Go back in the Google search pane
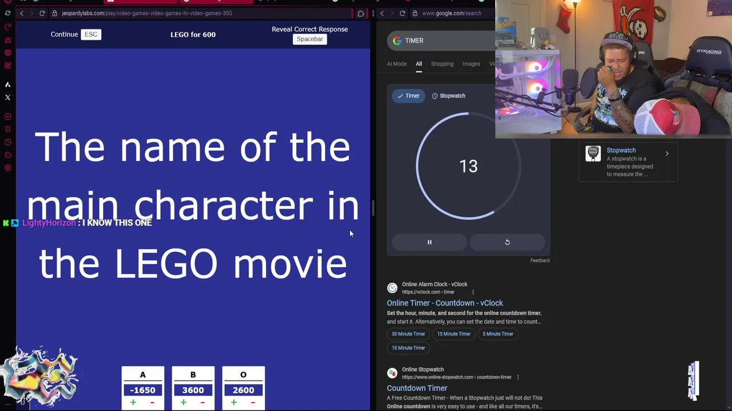The width and height of the screenshot is (732, 411). pyautogui.click(x=382, y=13)
